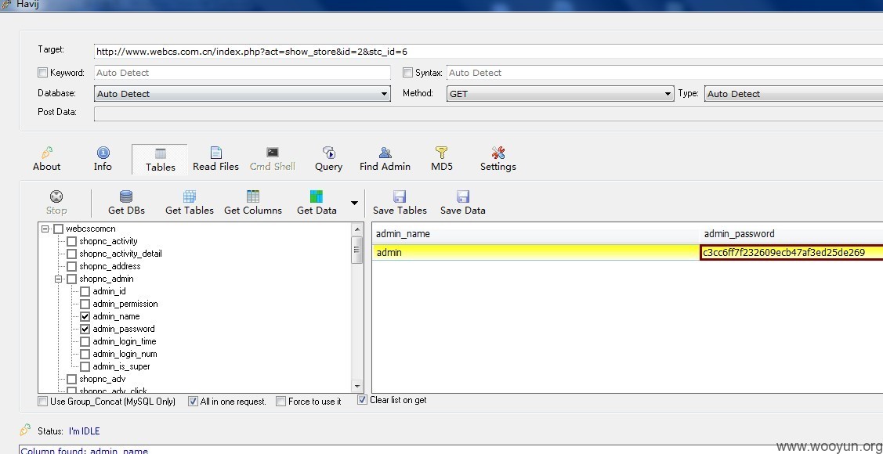
Task: Open the Find Admin tool
Action: pos(385,159)
